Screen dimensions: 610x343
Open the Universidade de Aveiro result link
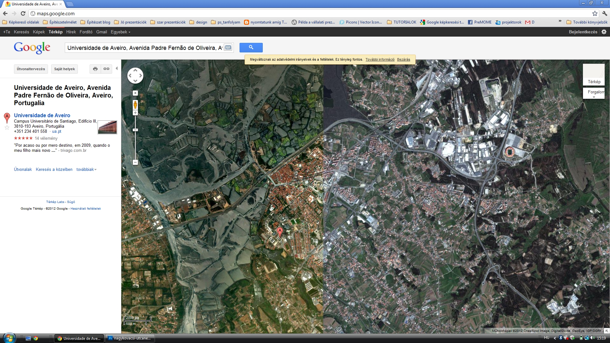(x=42, y=115)
